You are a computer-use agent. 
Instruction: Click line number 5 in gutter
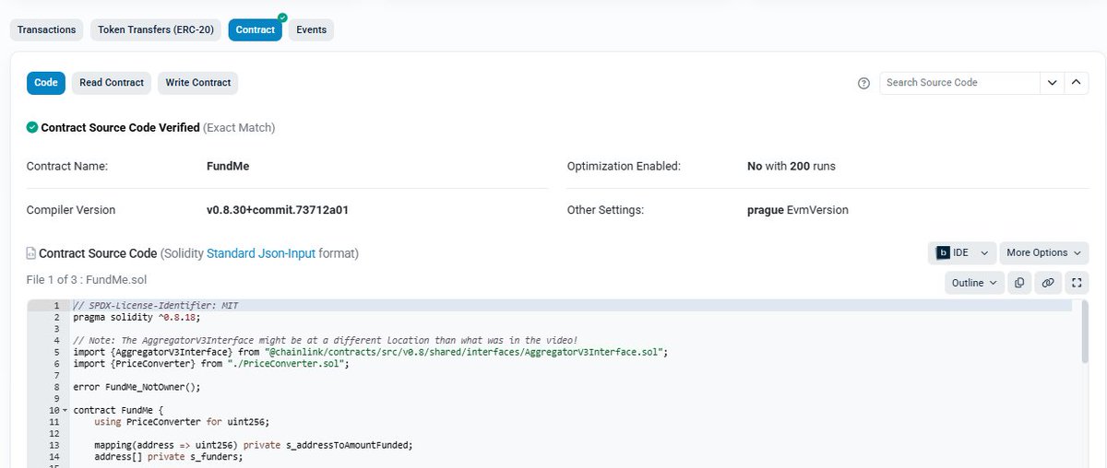click(x=57, y=352)
